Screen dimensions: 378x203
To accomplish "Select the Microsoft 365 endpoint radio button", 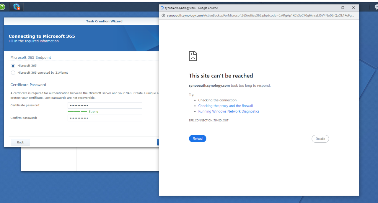I will pos(13,66).
